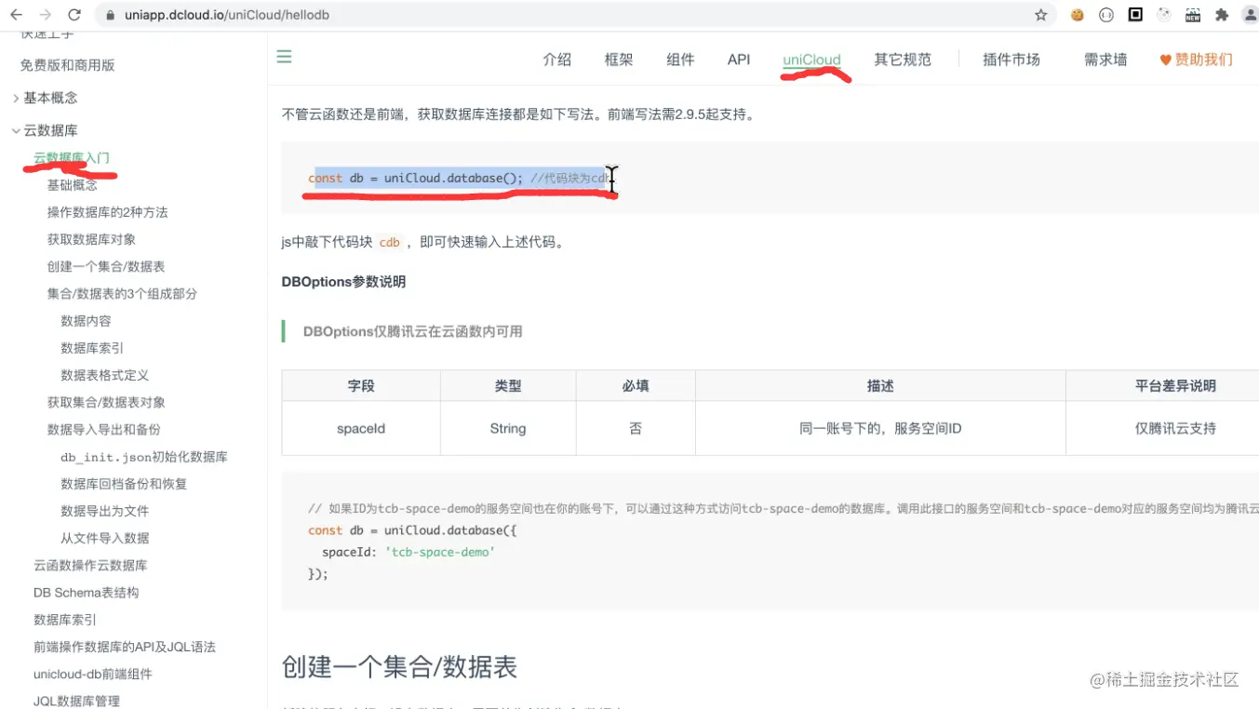The image size is (1259, 709).
Task: Open 数据库回档备份和恢复 entry
Action: point(124,484)
